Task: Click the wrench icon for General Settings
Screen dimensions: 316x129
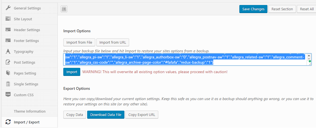Action: point(8,8)
